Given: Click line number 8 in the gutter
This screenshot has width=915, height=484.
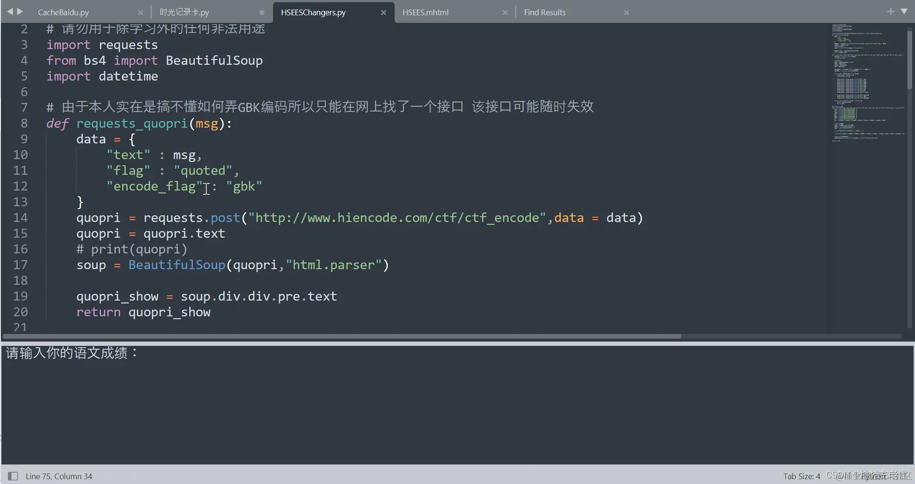Looking at the screenshot, I should pos(24,123).
